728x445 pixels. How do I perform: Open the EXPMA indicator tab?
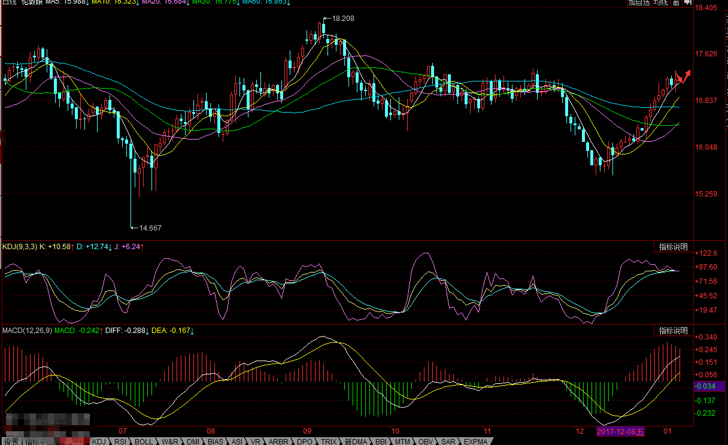pos(476,441)
